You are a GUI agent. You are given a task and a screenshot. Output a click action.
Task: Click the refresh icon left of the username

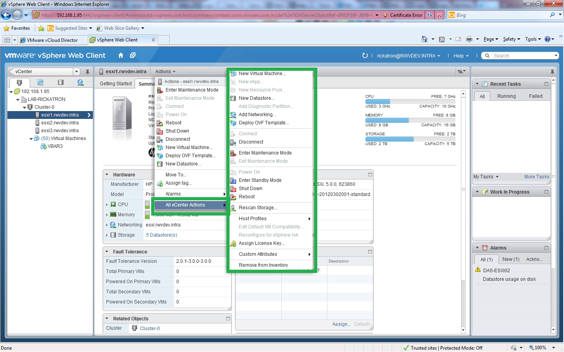365,56
